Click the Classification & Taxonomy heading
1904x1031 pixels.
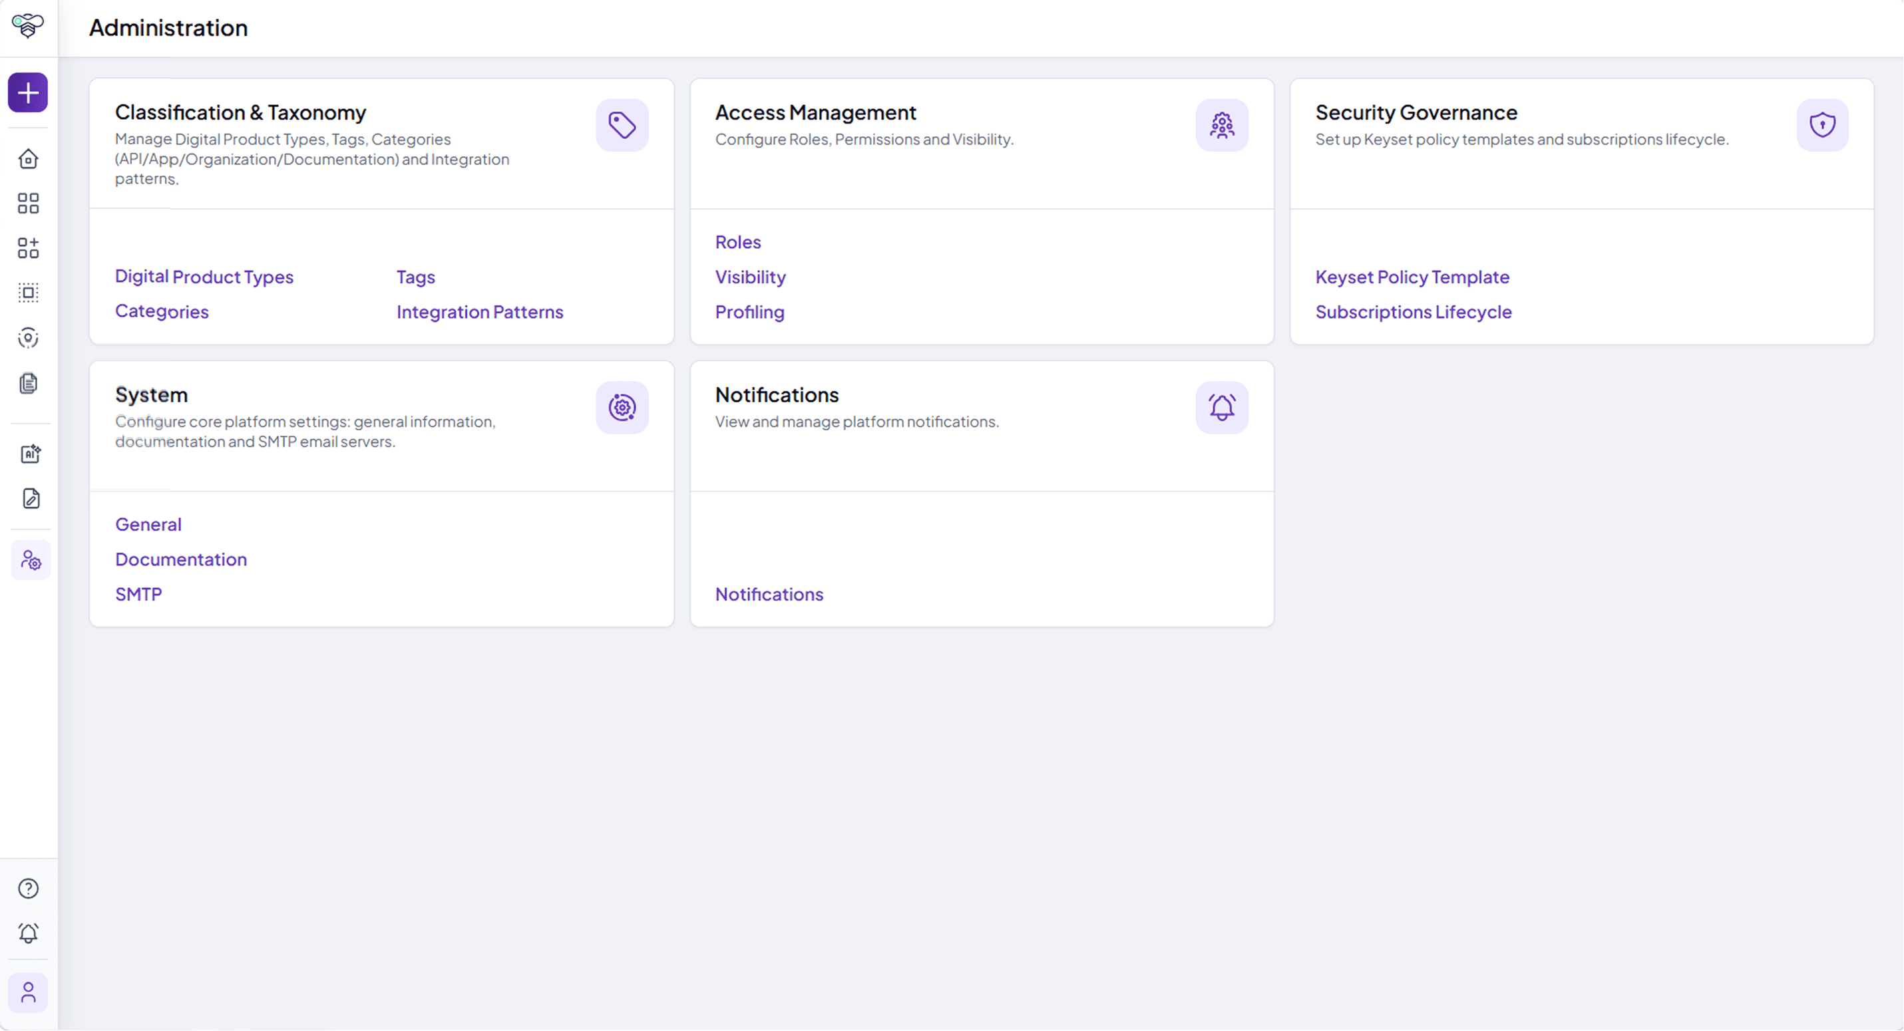point(240,112)
